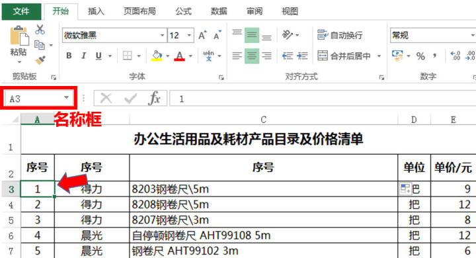Open underline style dropdown arrow
This screenshot has width=476, height=258.
(110, 56)
